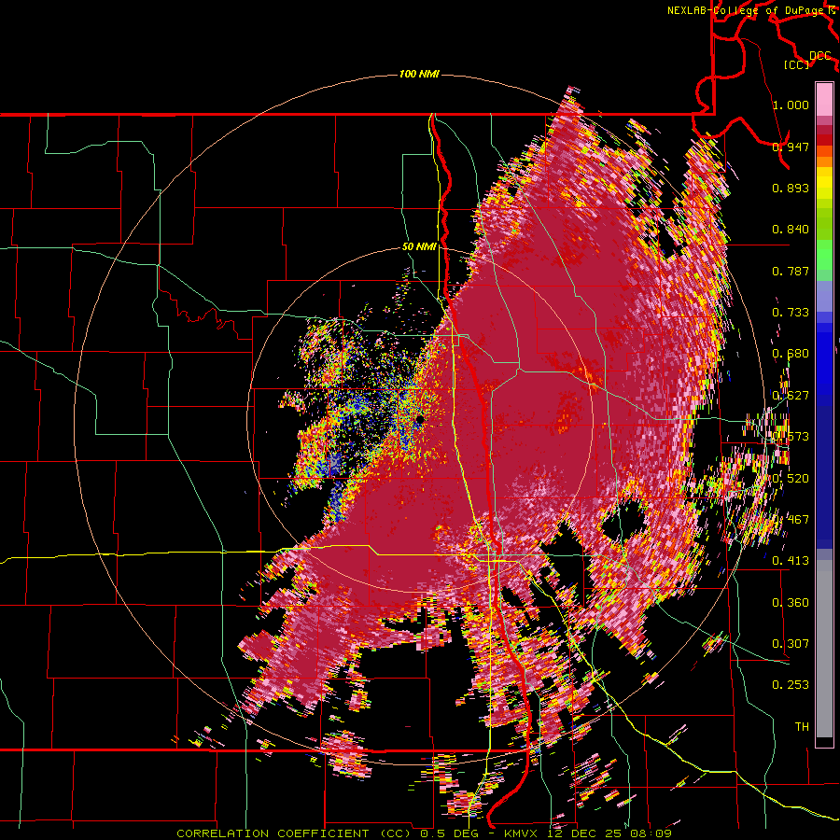This screenshot has width=840, height=840.
Task: Click the 0.627 legend value
Action: coord(791,396)
